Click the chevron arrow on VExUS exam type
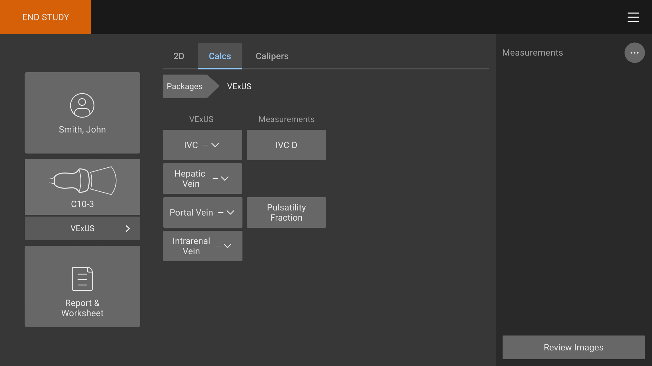Screen dimensions: 652x366 (128, 229)
